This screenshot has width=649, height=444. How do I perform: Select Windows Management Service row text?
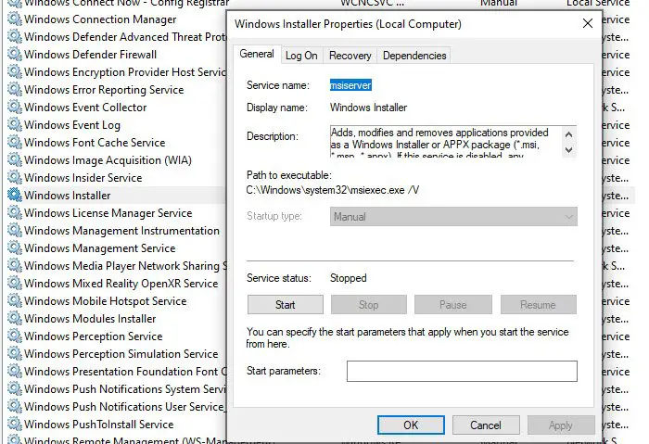(x=100, y=248)
